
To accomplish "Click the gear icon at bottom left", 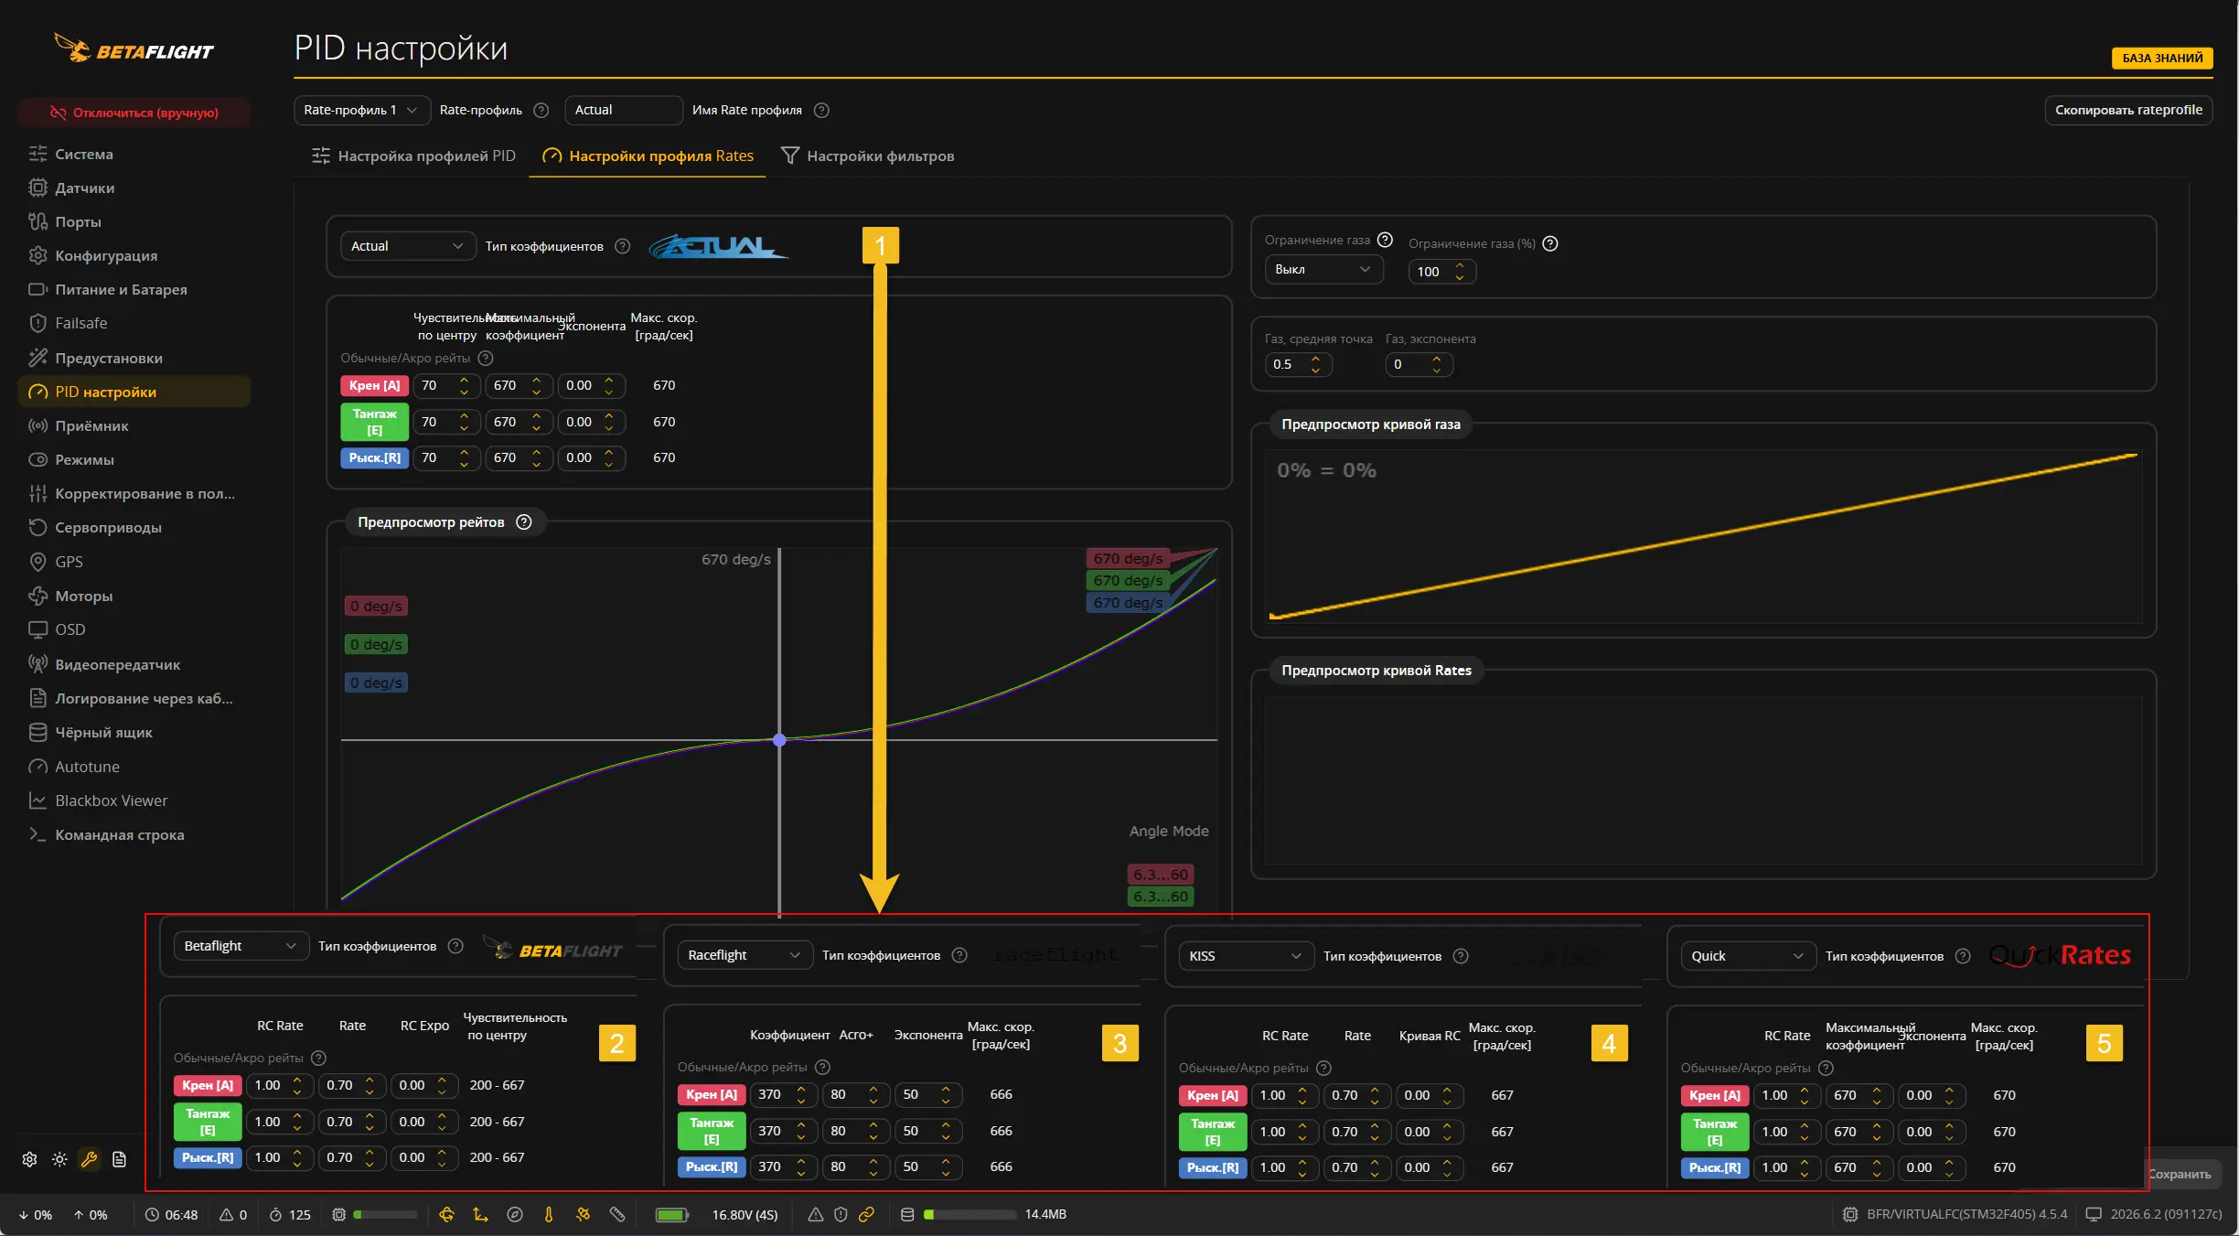I will (x=29, y=1159).
